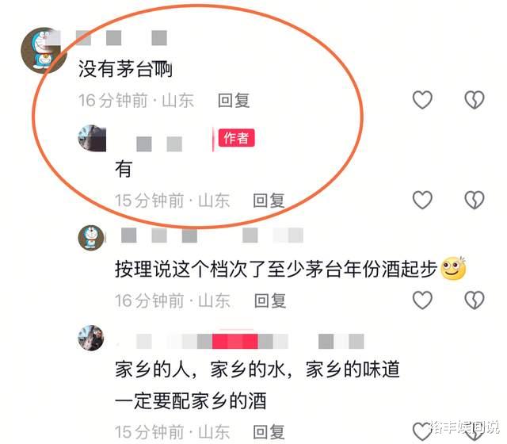The width and height of the screenshot is (507, 444).
Task: Open the top Doraemon avatar profile
Action: click(44, 50)
